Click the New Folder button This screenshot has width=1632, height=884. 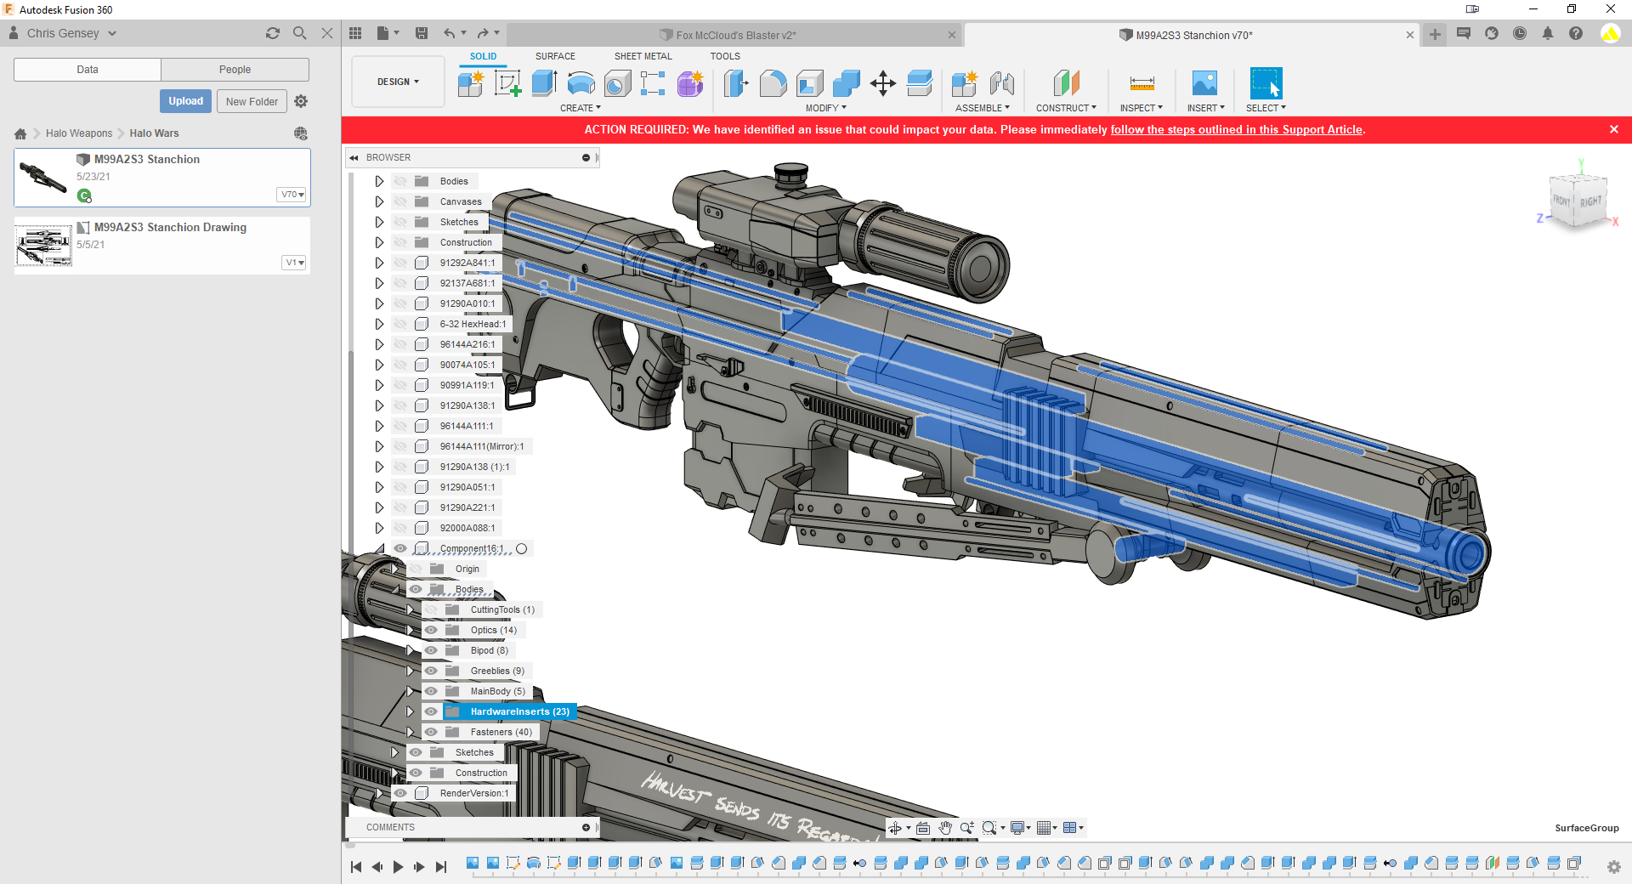pos(252,101)
